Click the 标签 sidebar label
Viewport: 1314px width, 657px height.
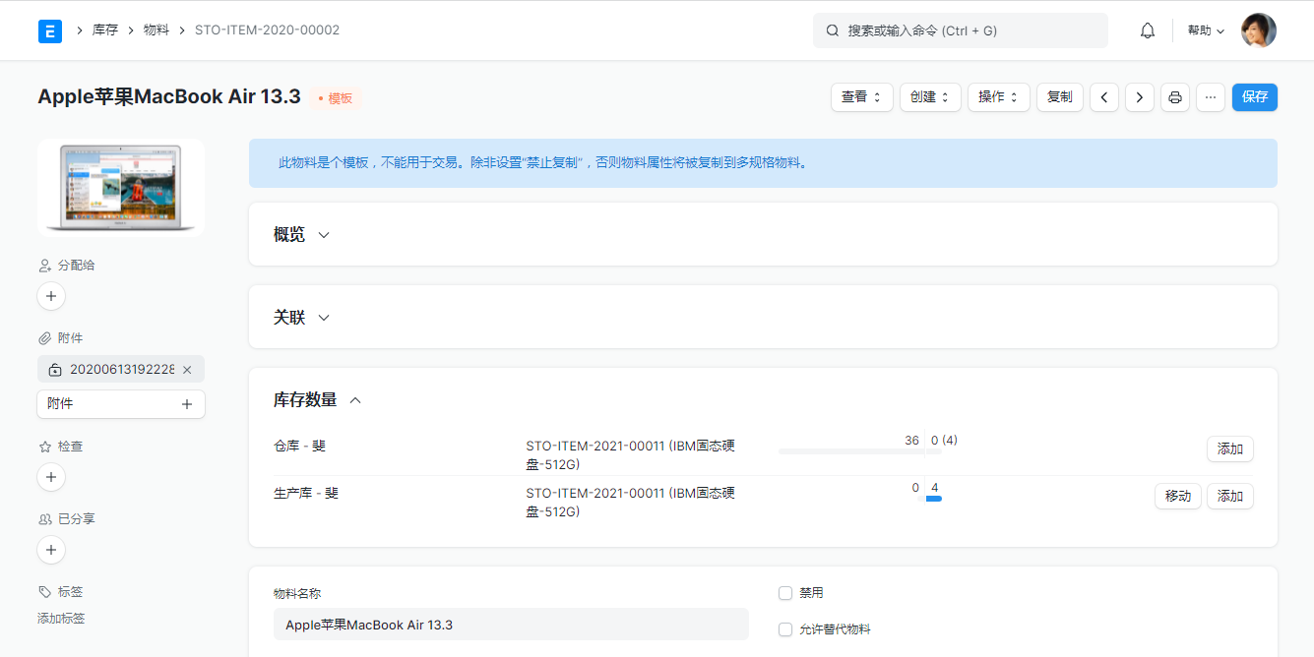click(71, 592)
